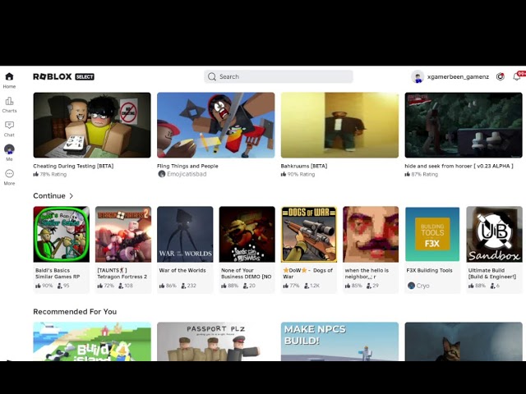This screenshot has height=394, width=526.
Task: Open Make NPCs Build recommended thumbnail
Action: coord(339,341)
